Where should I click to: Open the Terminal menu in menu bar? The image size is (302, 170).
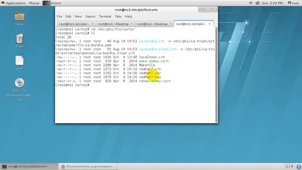(105, 17)
